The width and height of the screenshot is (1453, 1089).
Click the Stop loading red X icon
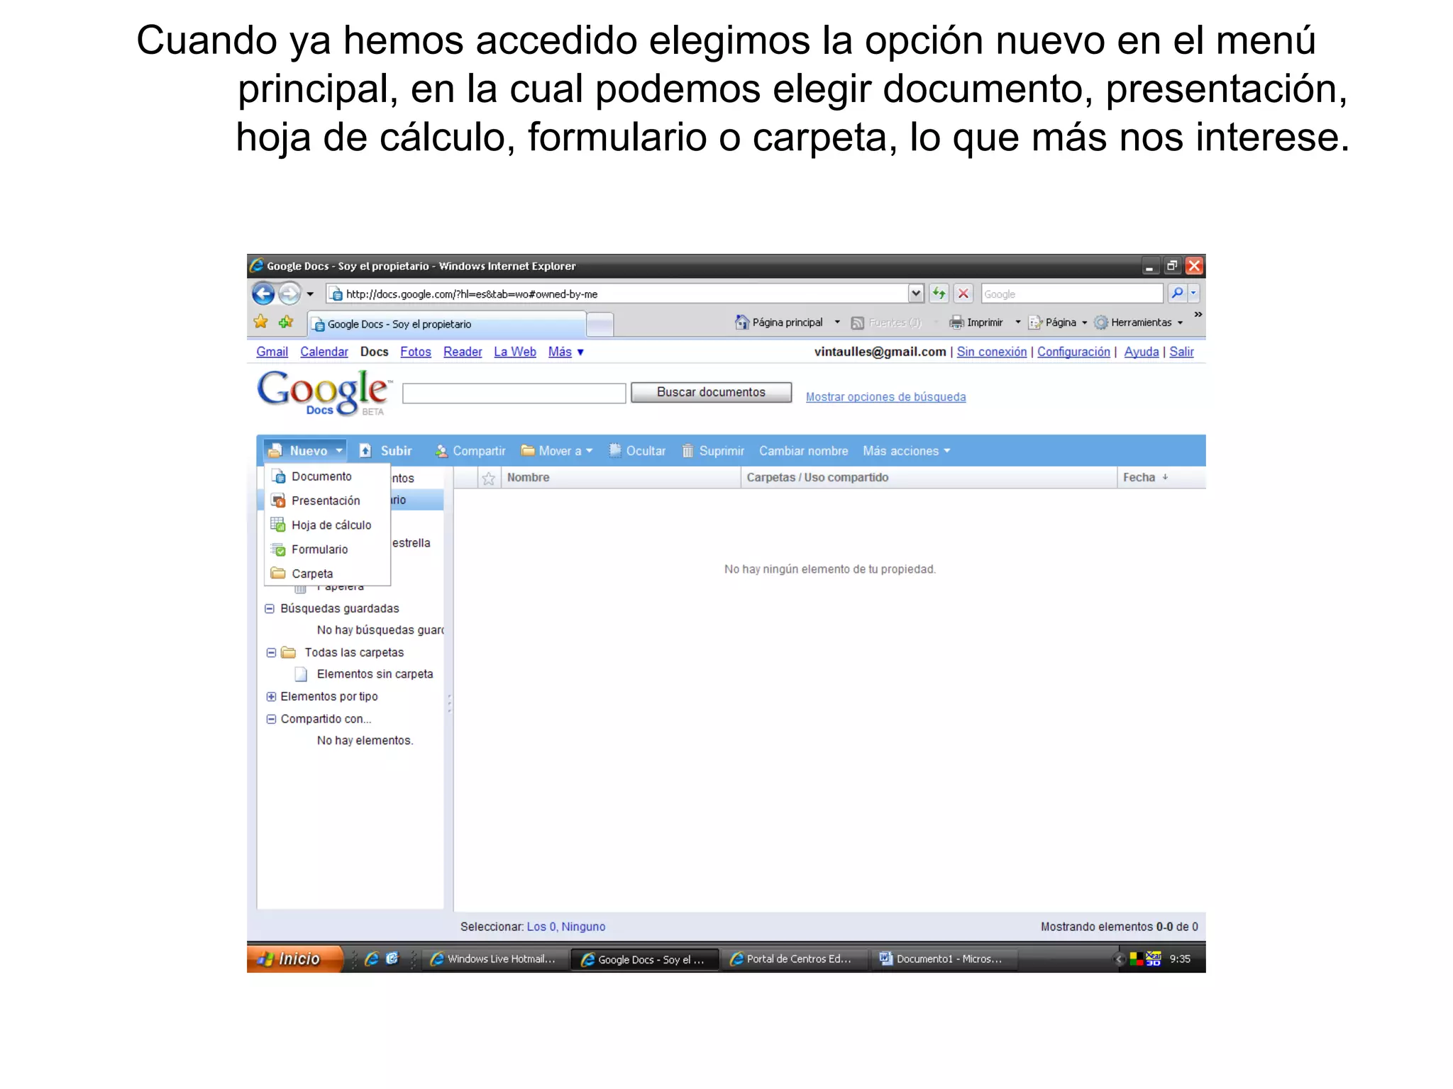pyautogui.click(x=963, y=294)
